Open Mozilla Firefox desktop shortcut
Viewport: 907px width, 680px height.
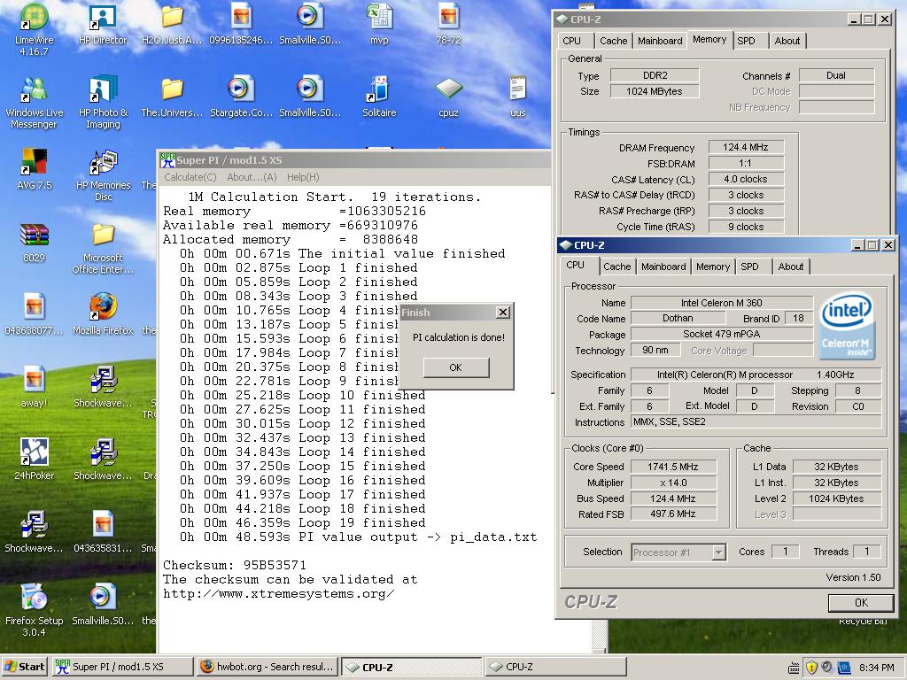(103, 314)
